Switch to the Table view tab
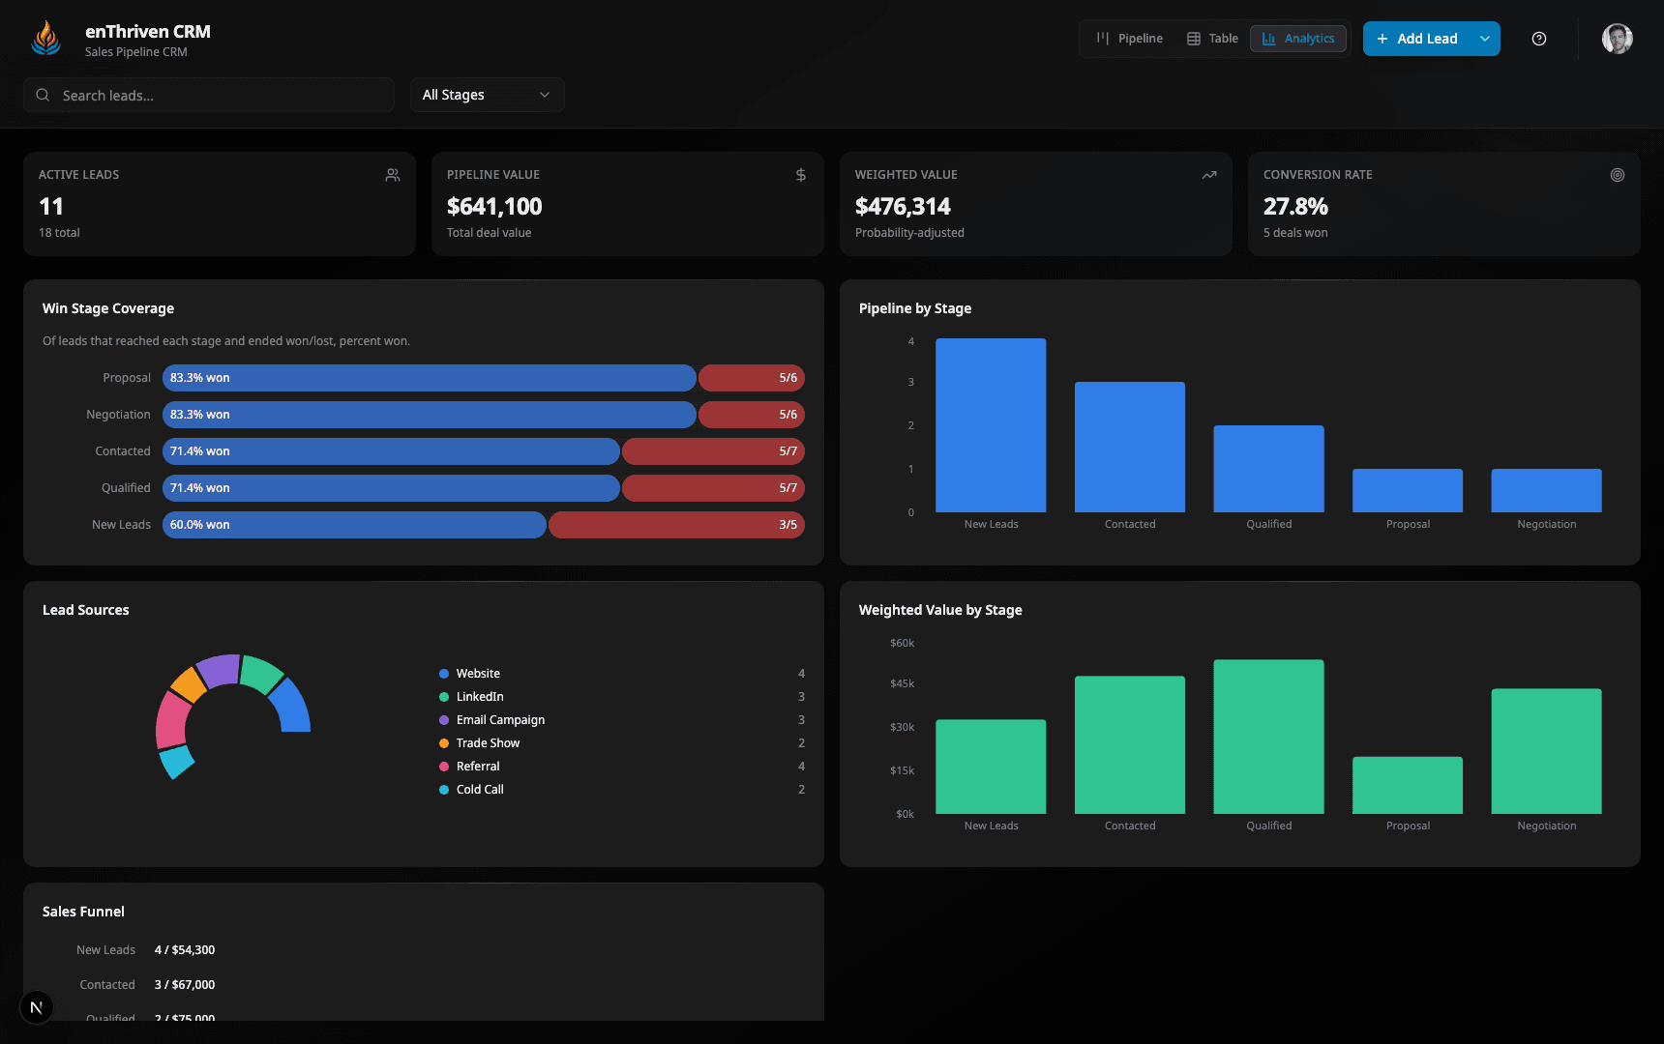The image size is (1664, 1044). click(x=1212, y=39)
